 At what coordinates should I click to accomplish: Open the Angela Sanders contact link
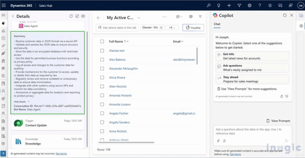(x=119, y=122)
